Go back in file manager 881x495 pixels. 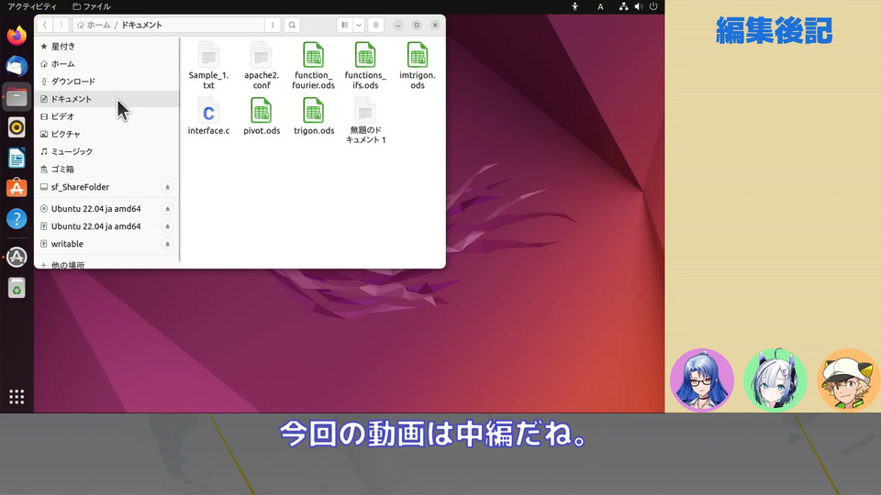(x=45, y=25)
